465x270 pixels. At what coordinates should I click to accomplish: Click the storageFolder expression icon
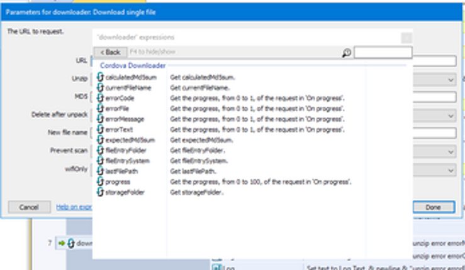[100, 192]
